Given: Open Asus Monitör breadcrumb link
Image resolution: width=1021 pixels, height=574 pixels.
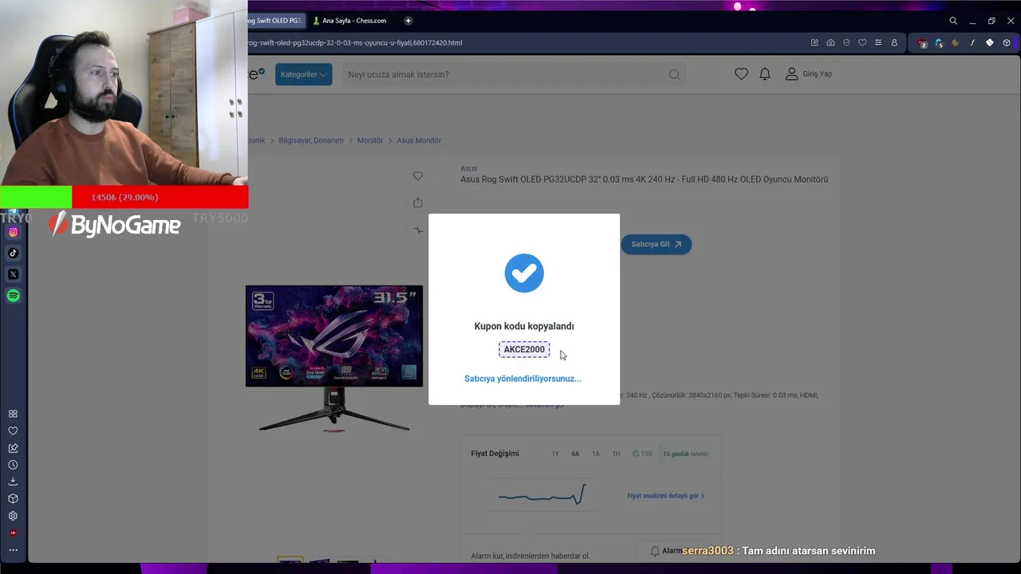Looking at the screenshot, I should point(419,140).
